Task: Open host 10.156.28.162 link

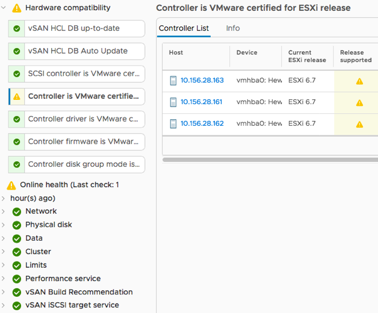Action: [202, 124]
